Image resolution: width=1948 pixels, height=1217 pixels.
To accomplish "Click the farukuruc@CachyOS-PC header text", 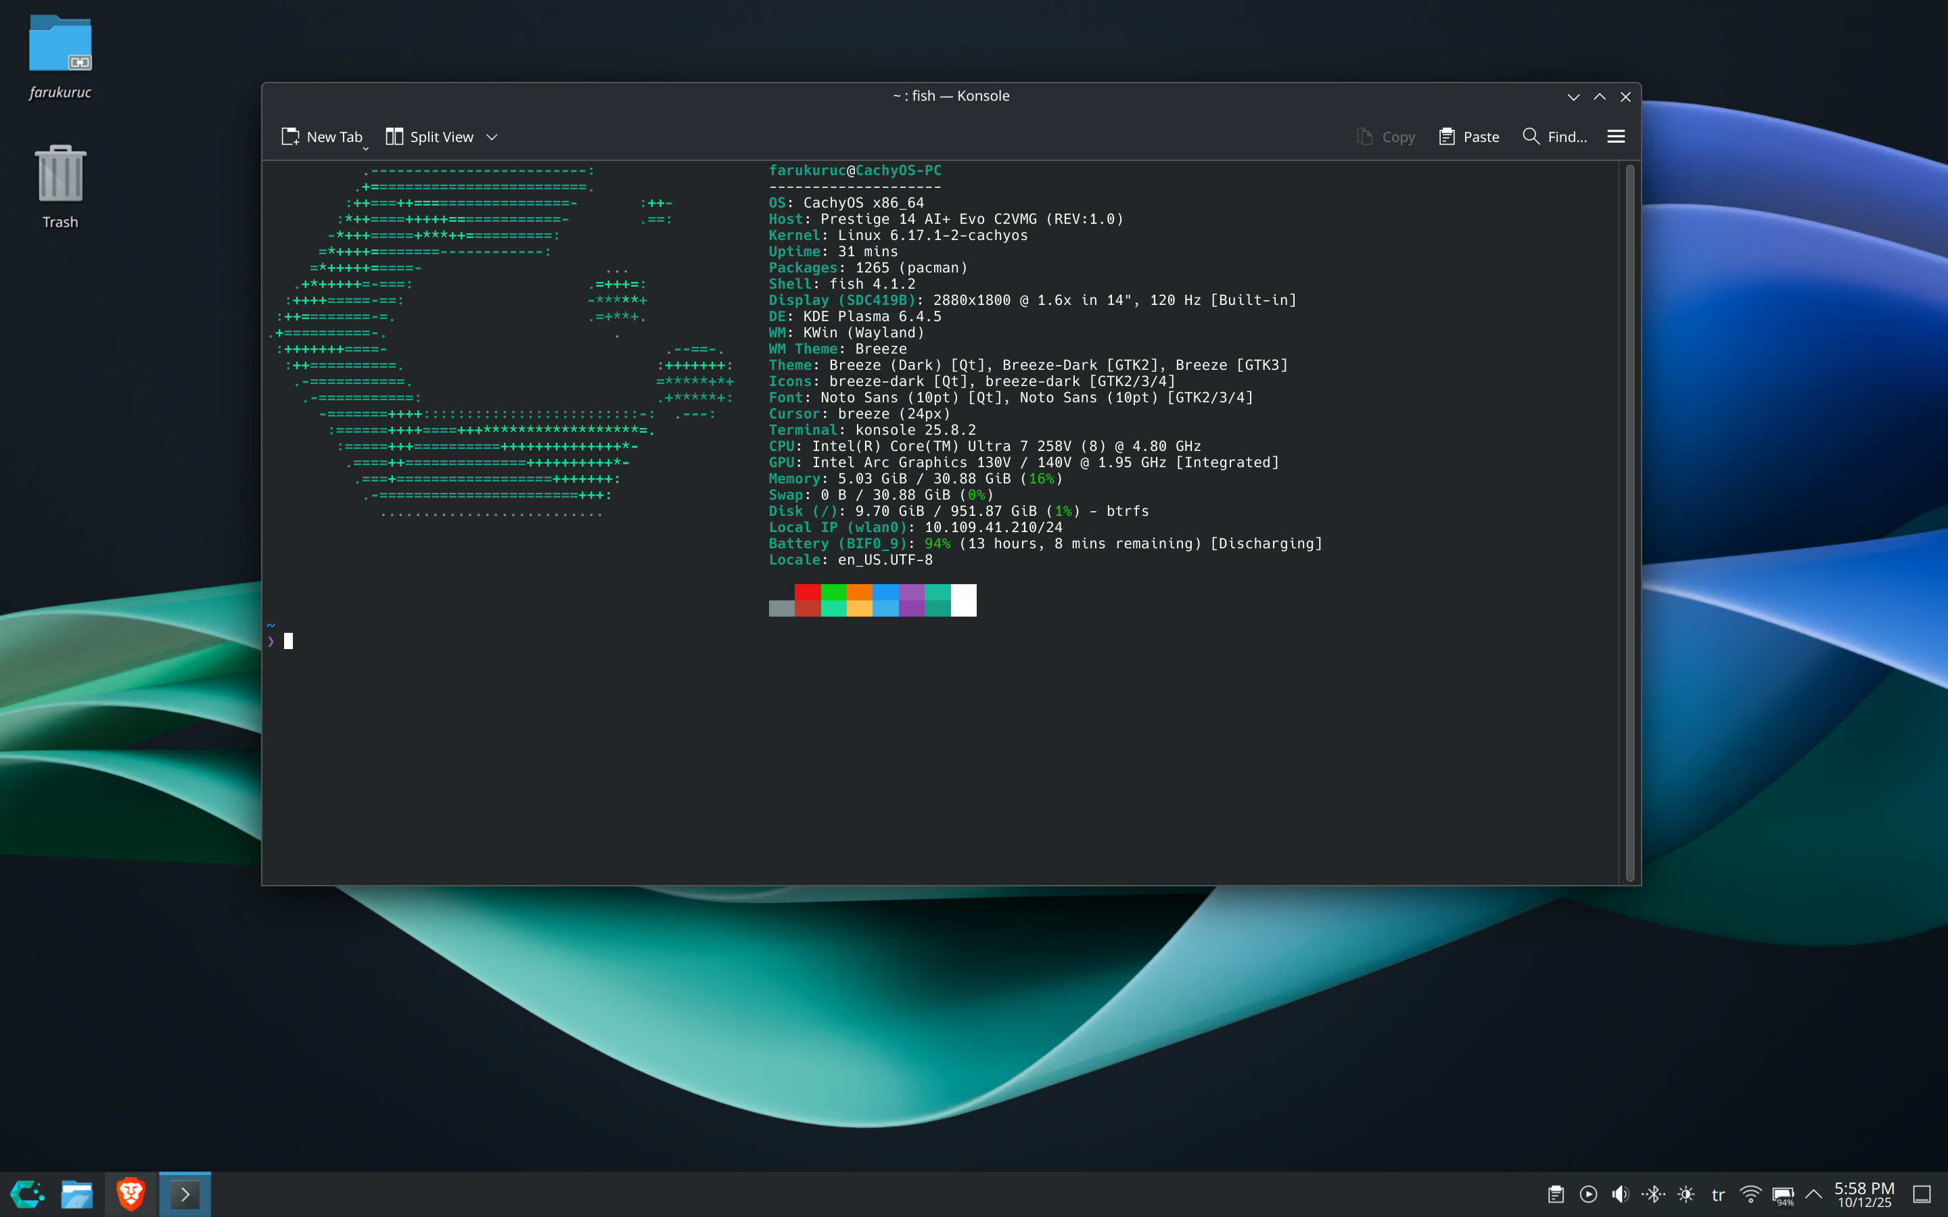I will click(855, 170).
